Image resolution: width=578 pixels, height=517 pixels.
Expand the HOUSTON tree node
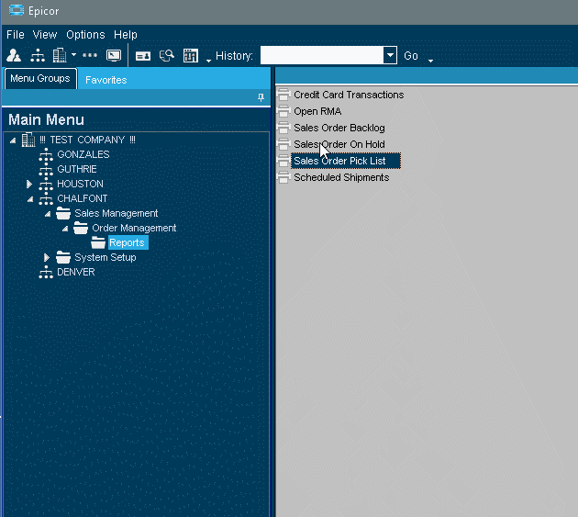29,184
